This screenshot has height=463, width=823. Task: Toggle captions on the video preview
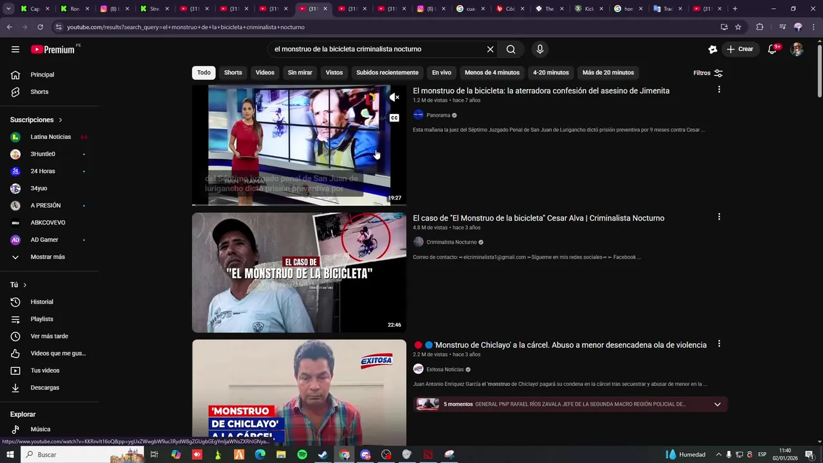[x=394, y=118]
